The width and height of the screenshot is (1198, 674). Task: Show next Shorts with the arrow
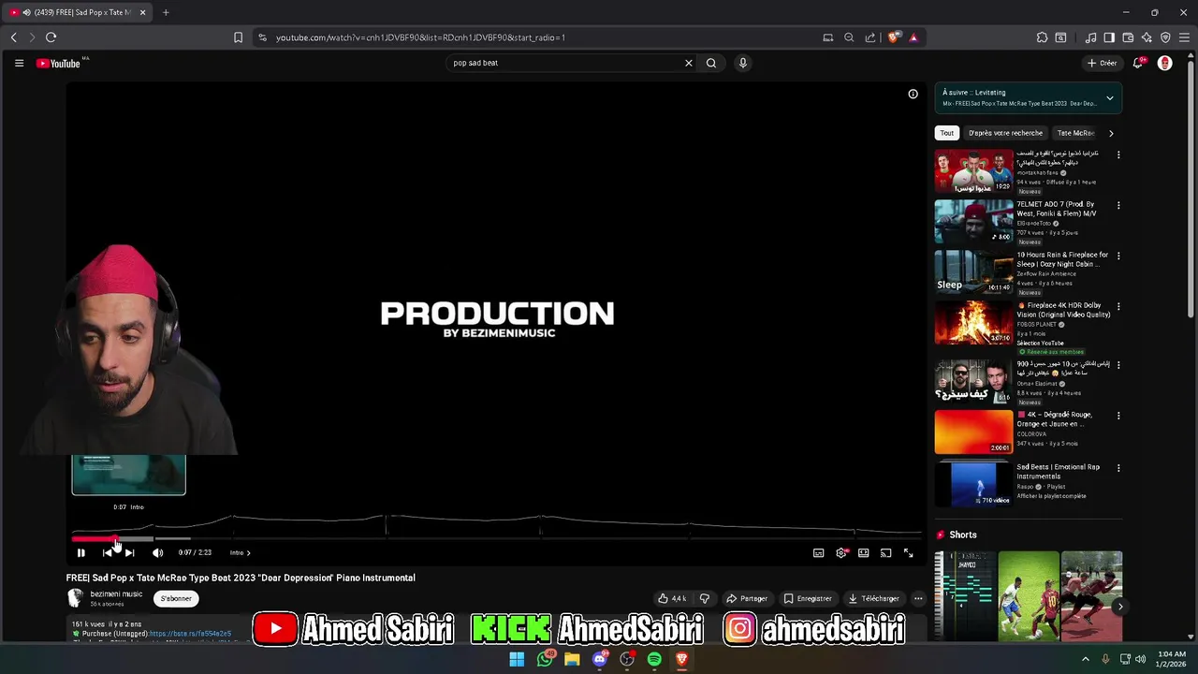[x=1119, y=607]
